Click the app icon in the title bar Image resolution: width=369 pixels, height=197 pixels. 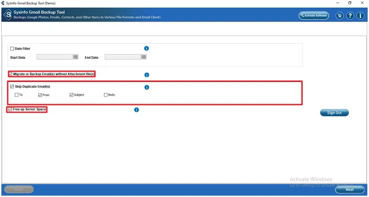(3, 3)
